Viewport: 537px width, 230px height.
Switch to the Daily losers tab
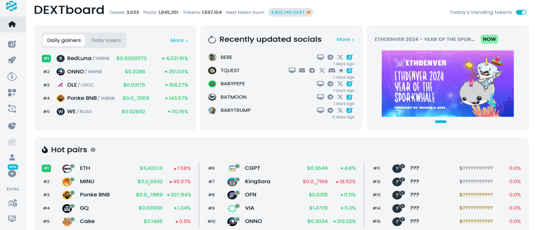point(106,41)
